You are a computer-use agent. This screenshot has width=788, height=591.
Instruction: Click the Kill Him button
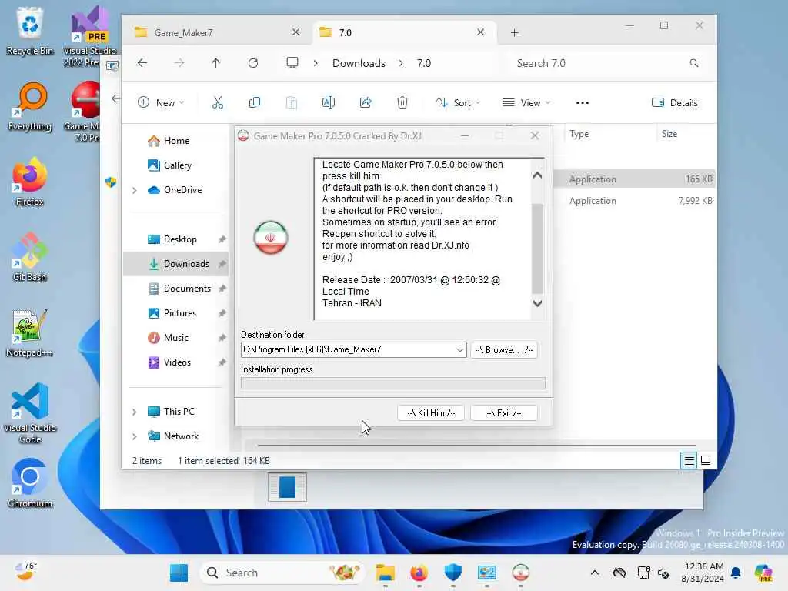coord(431,413)
